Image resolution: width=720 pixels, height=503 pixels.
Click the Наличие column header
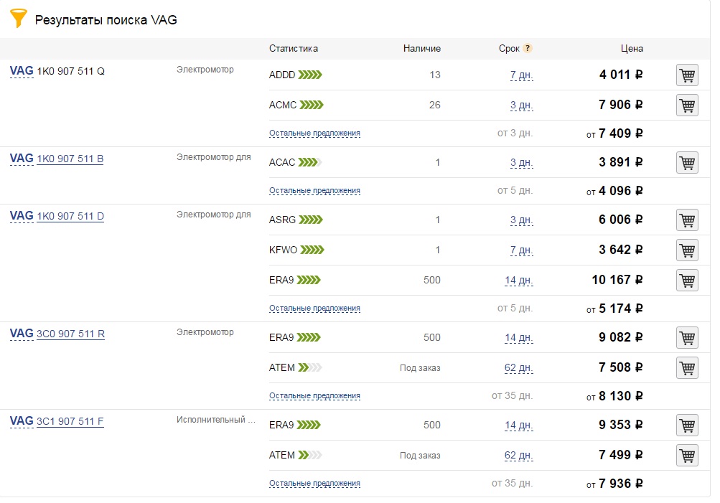tap(422, 48)
